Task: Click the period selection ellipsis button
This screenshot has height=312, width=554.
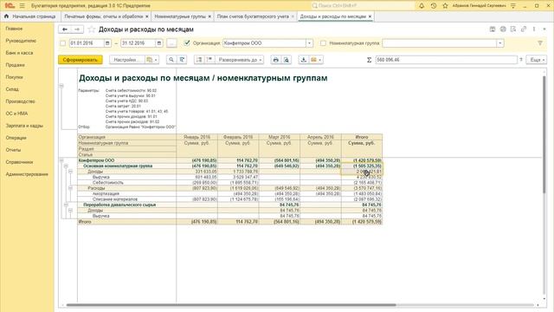Action: [171, 43]
